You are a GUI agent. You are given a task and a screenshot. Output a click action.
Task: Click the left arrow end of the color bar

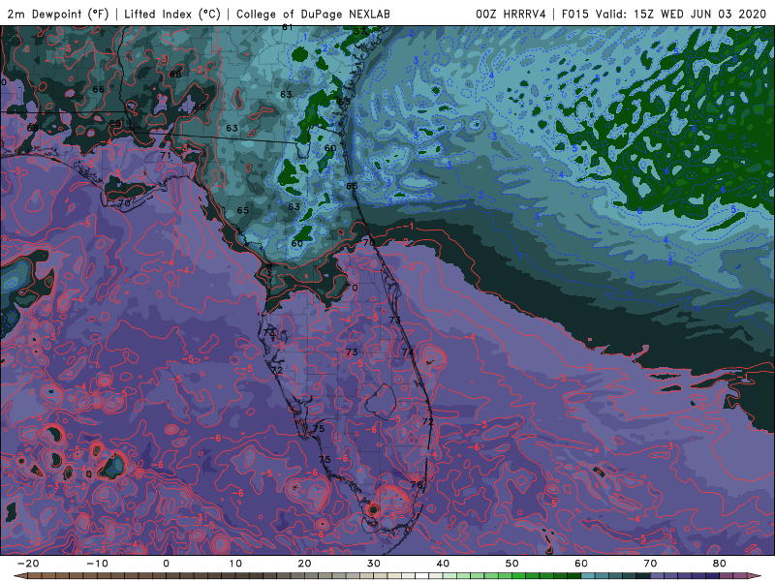click(x=18, y=576)
